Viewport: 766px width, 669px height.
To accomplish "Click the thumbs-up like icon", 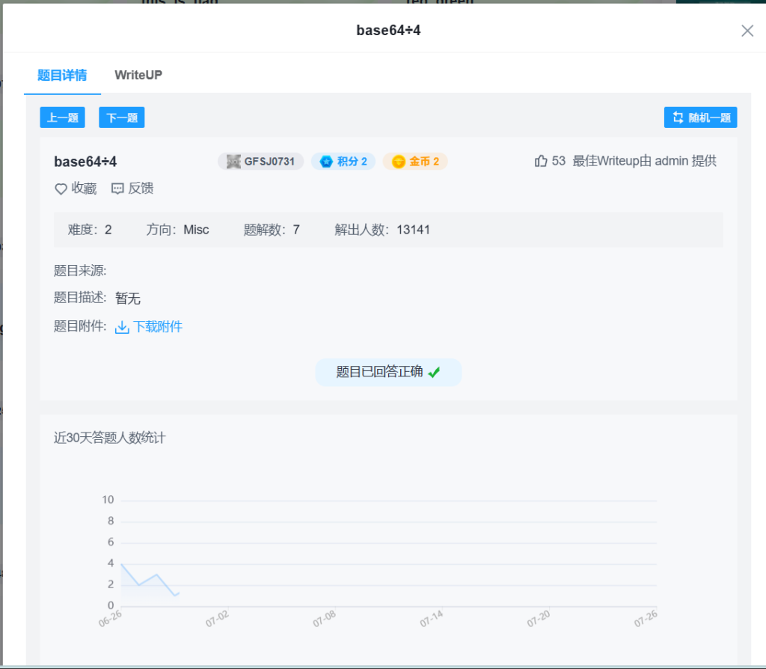I will pyautogui.click(x=541, y=161).
